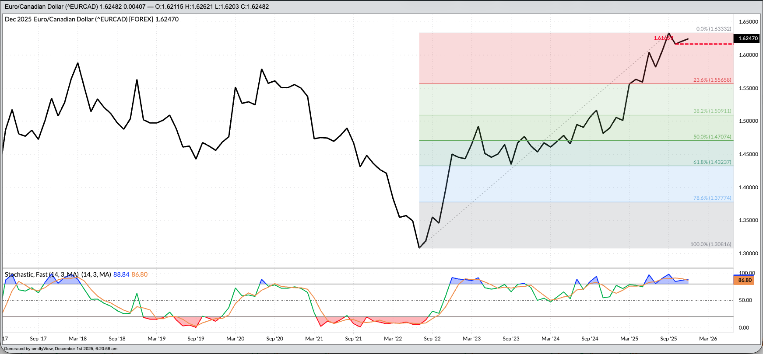Viewport: 763px width, 354px height.
Task: Click the blue stochastic value tag above 86.80
Action: pos(744,275)
